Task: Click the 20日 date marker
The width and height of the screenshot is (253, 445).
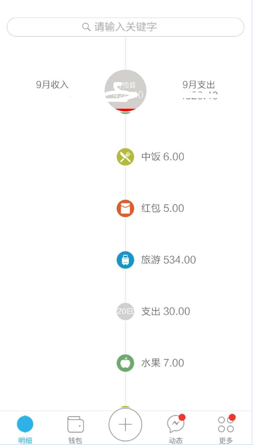Action: click(x=125, y=311)
